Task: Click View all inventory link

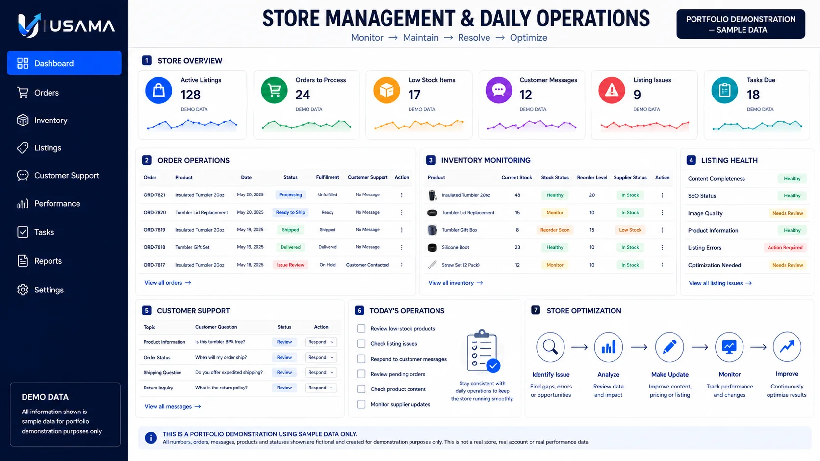Action: pyautogui.click(x=456, y=283)
